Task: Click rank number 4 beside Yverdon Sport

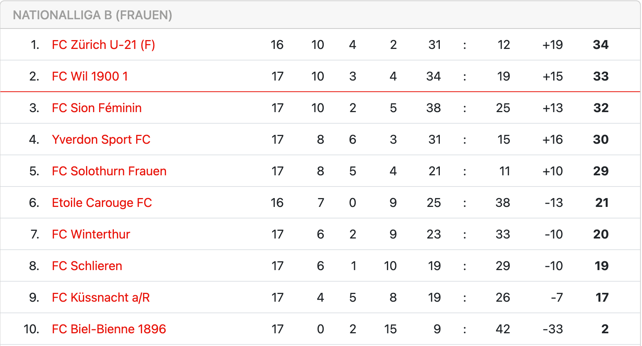Action: [34, 139]
